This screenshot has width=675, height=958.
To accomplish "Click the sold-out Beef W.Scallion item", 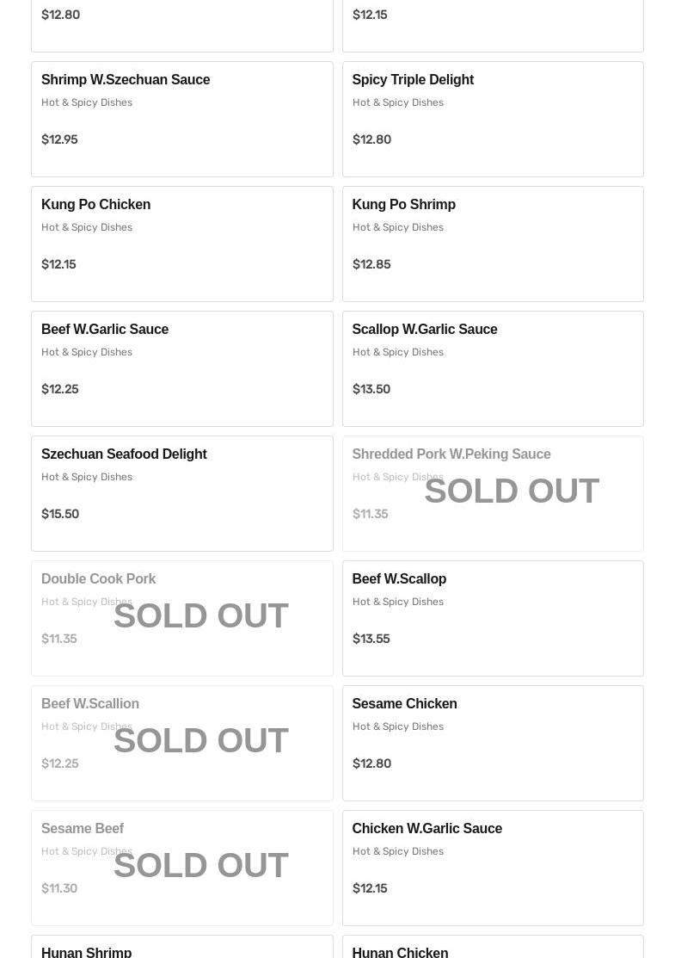I will pos(181,743).
